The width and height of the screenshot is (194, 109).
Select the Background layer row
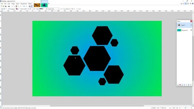[x=184, y=30]
